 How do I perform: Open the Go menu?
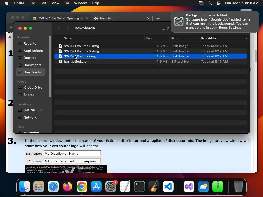pos(67,3)
